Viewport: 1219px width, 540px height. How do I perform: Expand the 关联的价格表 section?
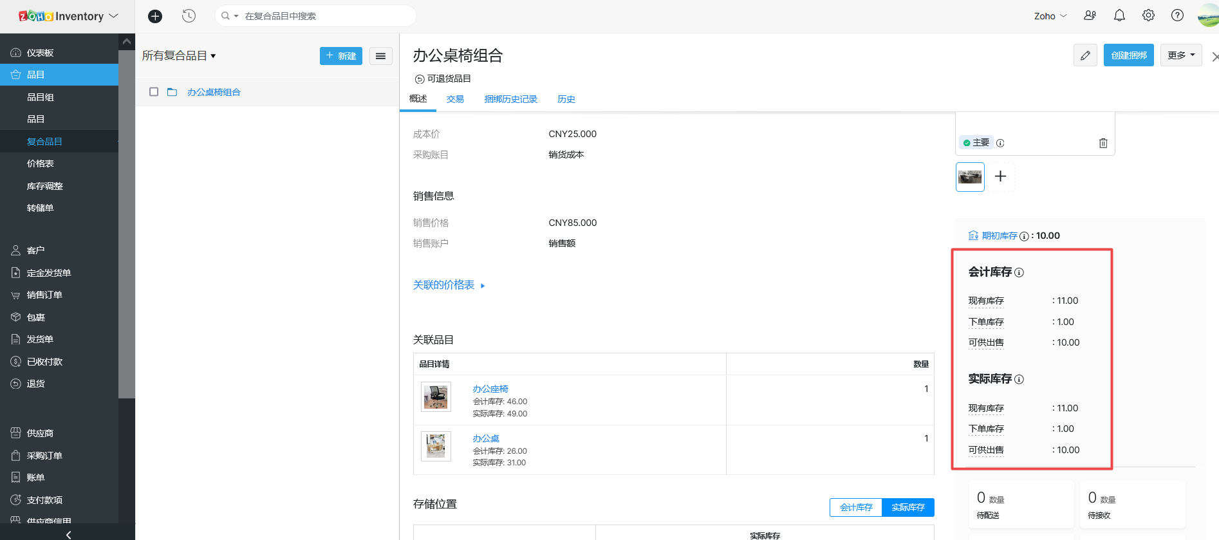coord(449,285)
